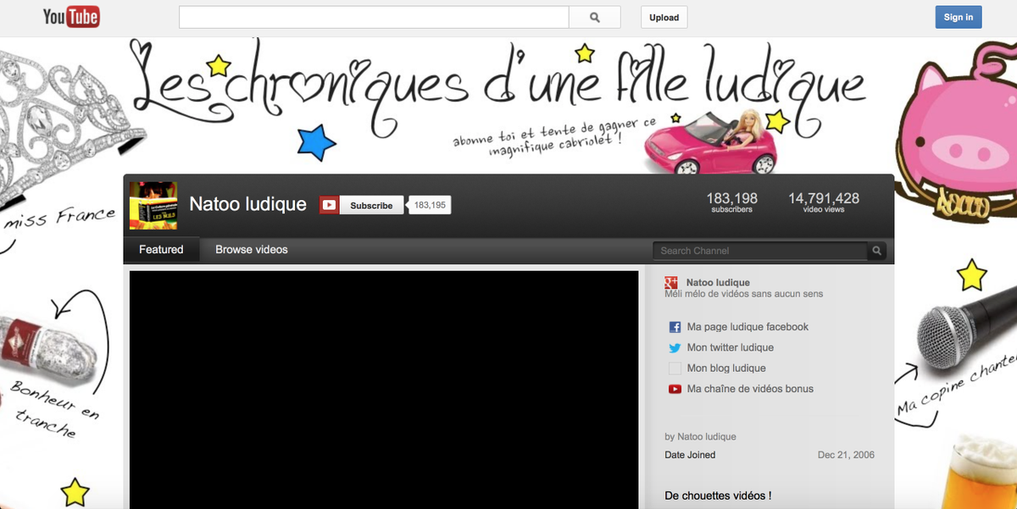Click the 'by Natoo ludique' text
Viewport: 1017px width, 509px height.
pyautogui.click(x=701, y=437)
